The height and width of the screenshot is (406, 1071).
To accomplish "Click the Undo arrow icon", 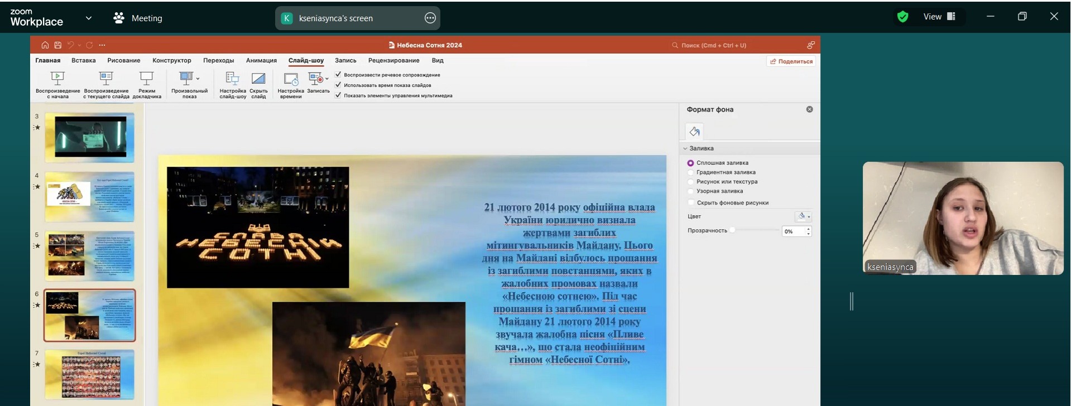I will pyautogui.click(x=71, y=45).
